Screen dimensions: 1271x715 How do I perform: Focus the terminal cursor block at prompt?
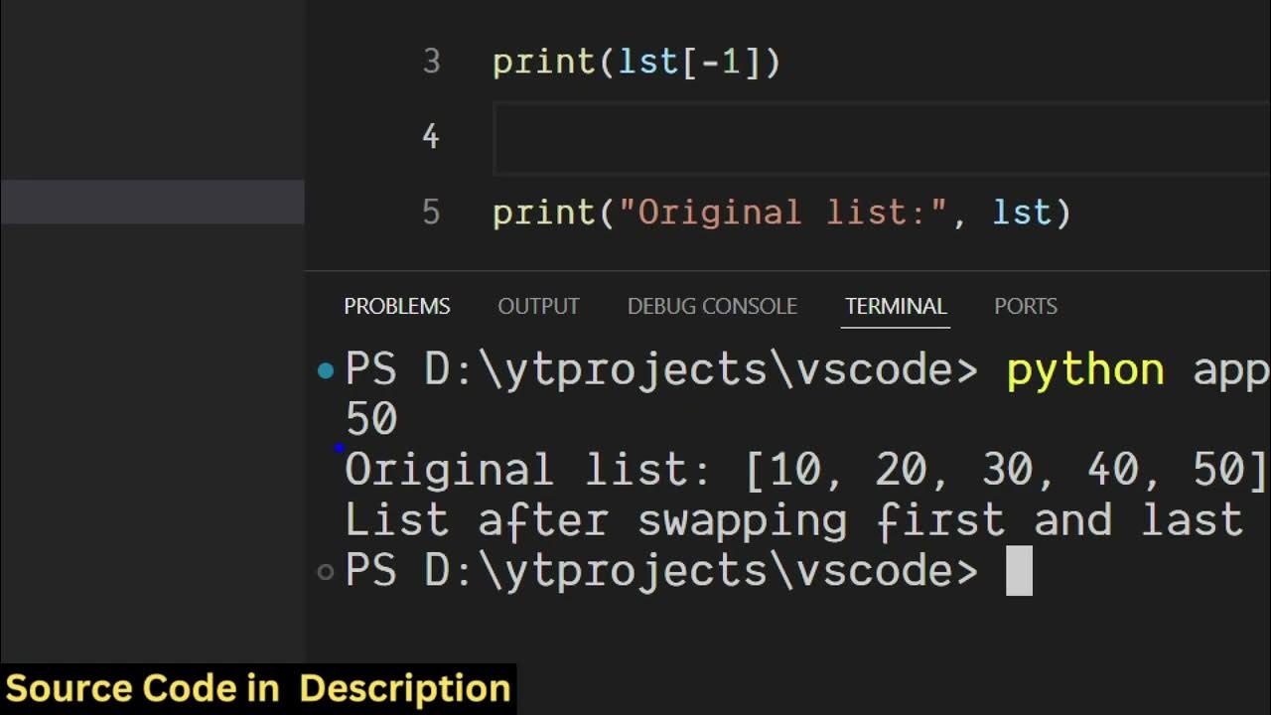pyautogui.click(x=1019, y=571)
